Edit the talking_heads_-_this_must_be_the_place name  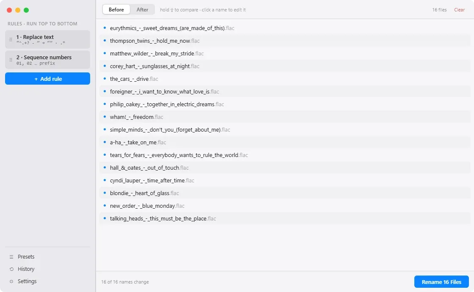coord(163,218)
